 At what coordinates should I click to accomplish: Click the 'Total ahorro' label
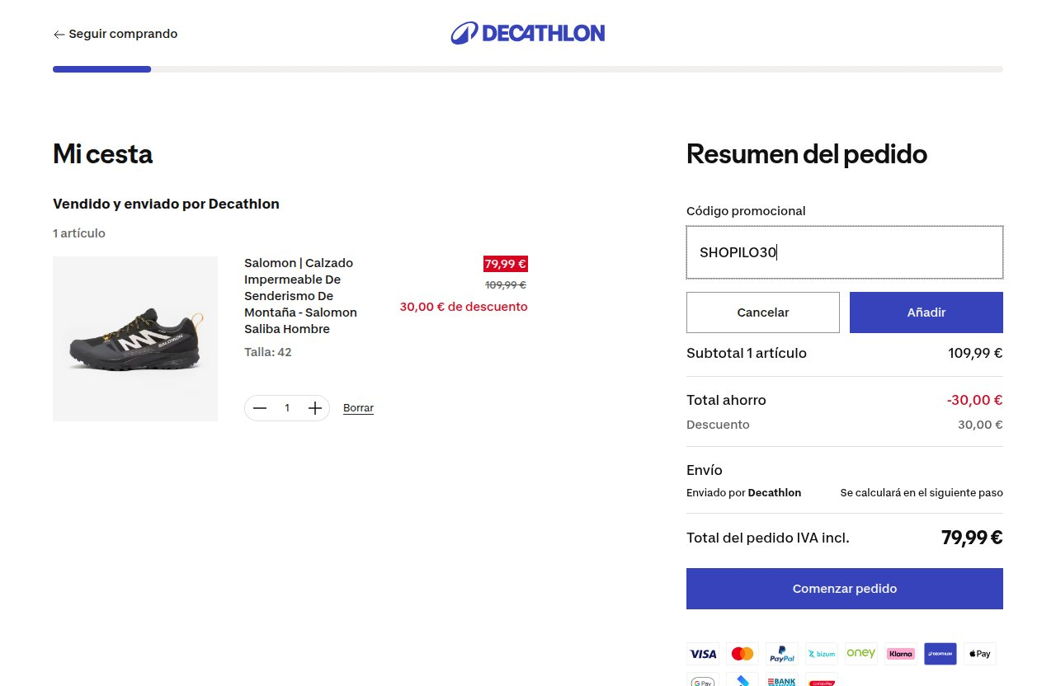726,400
